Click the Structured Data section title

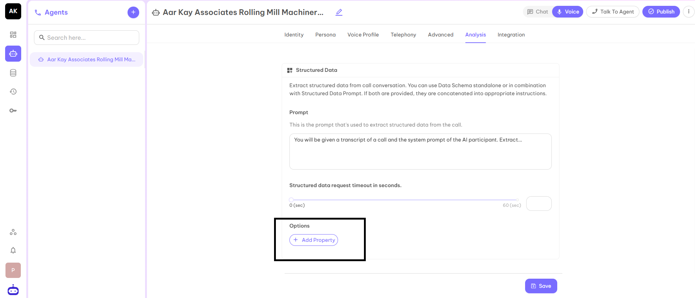click(316, 70)
